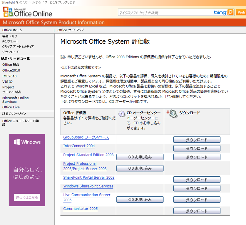
Task: Order CD for Project Professional 2003
Action: 140,168
